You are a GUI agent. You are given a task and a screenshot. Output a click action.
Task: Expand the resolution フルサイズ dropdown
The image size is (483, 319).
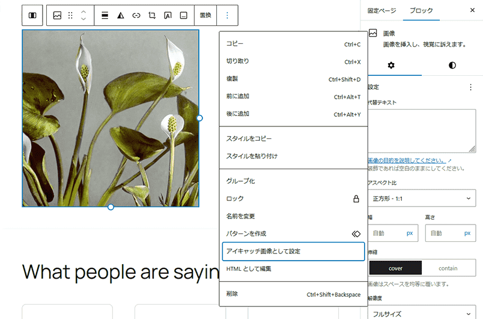click(x=422, y=313)
